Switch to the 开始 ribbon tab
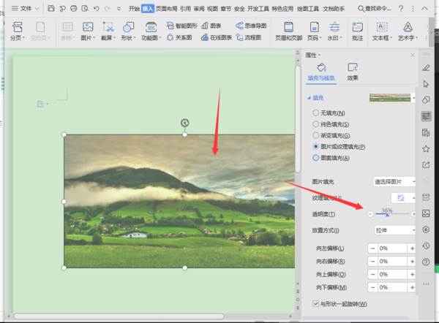The image size is (439, 323). coord(134,9)
